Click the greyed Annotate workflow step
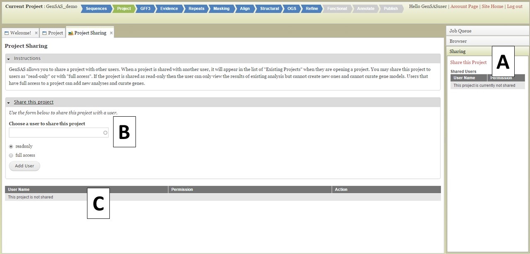The height and width of the screenshot is (254, 530). click(x=365, y=9)
